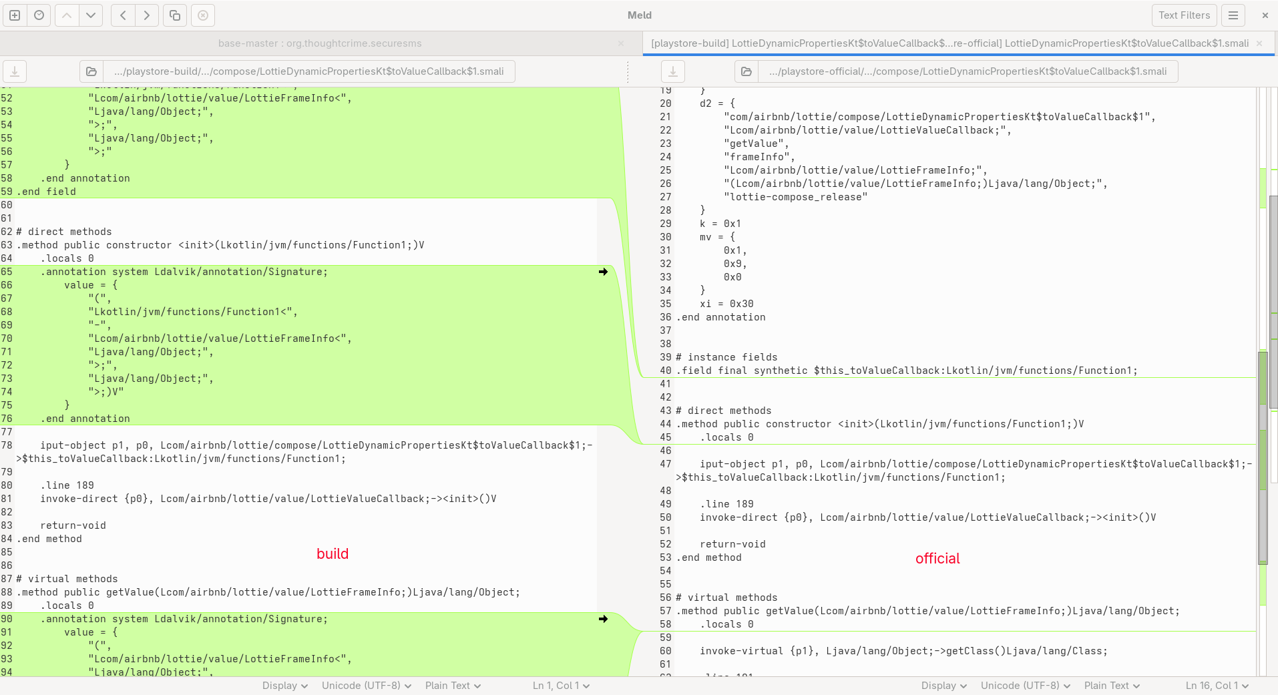Viewport: 1278px width, 695px height.
Task: Click right line 36 '.end annotation'
Action: 721,317
